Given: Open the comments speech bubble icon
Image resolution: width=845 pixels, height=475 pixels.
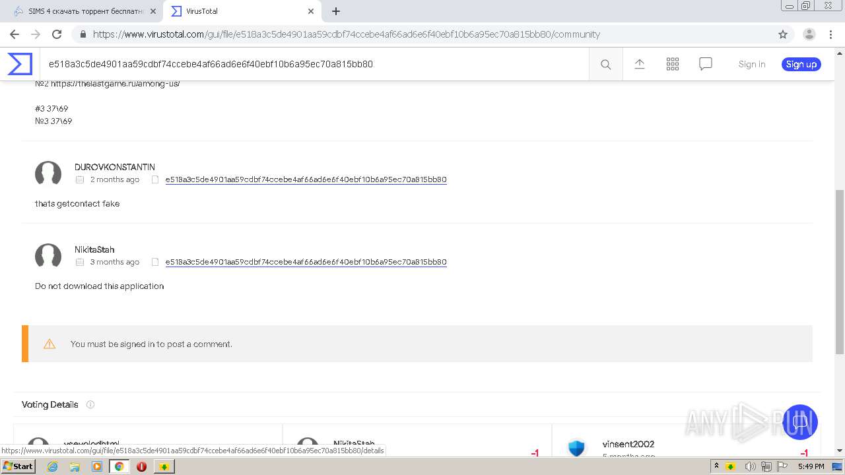Looking at the screenshot, I should (706, 64).
